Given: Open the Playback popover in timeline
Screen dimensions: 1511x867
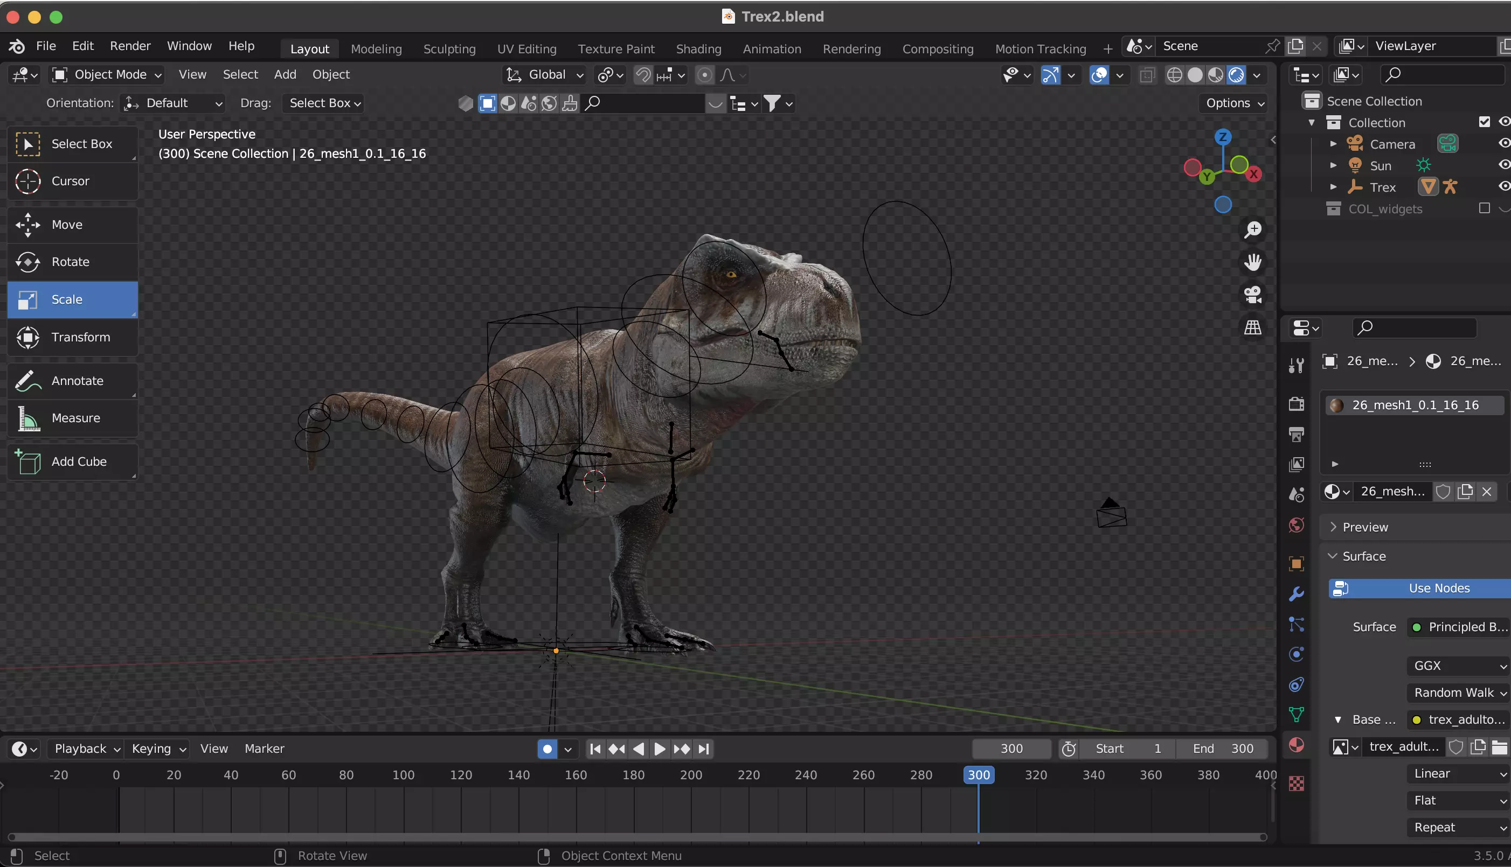Looking at the screenshot, I should click(x=87, y=749).
